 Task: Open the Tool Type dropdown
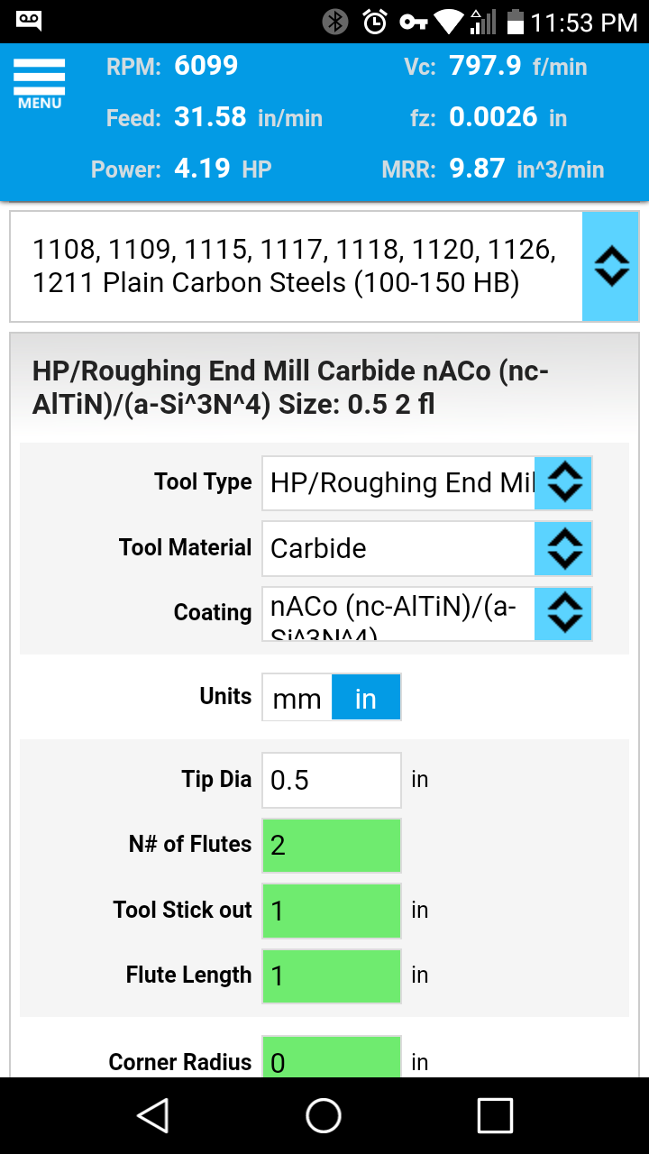(x=563, y=482)
